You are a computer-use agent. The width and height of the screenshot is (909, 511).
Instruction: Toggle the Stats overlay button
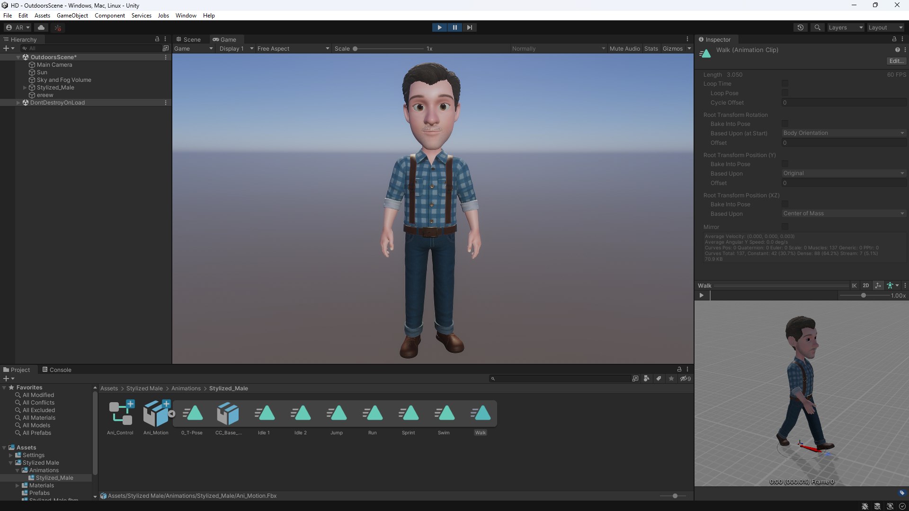(x=651, y=49)
